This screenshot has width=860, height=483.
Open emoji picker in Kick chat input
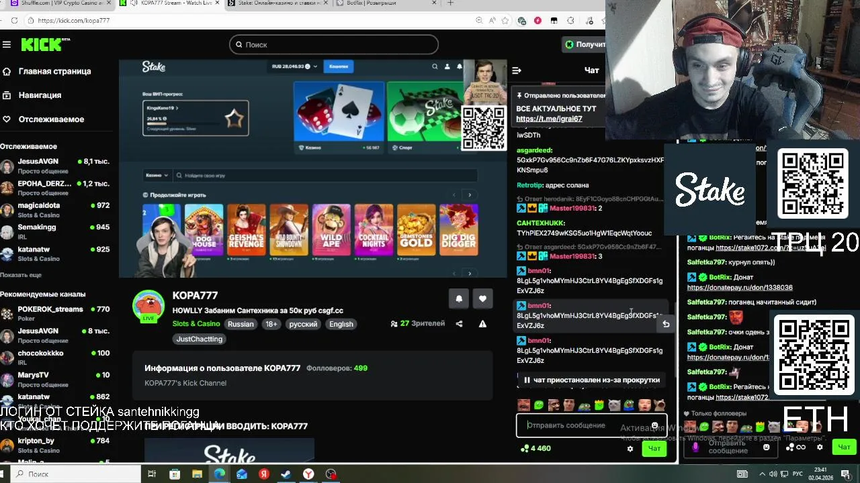(655, 425)
